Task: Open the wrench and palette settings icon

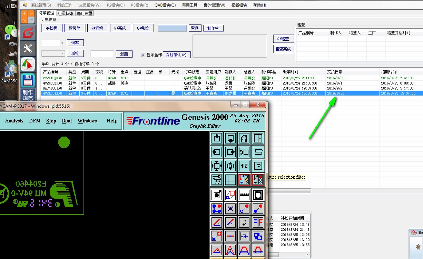Action: click(x=217, y=179)
